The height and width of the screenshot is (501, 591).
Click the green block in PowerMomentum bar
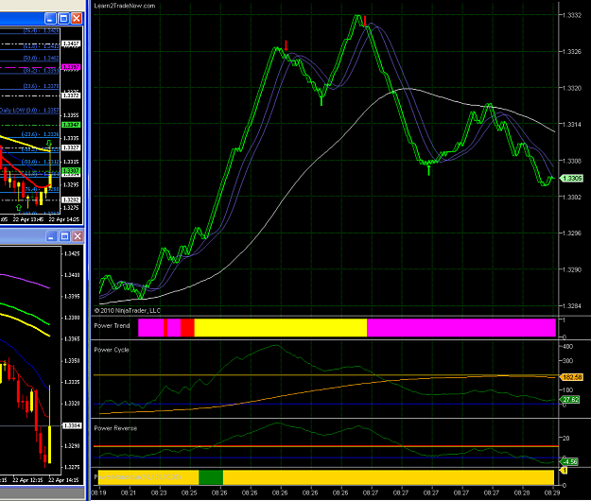211,477
